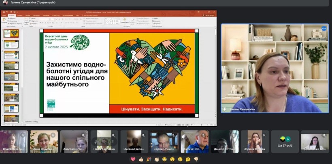Viewport: 332px width, 164px height.
Task: Select slide 8 thumbnail in slide panel
Action: [11, 108]
